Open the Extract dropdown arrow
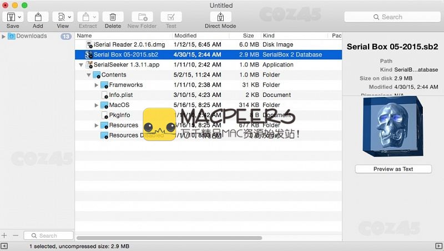The height and width of the screenshot is (251, 444). click(94, 17)
